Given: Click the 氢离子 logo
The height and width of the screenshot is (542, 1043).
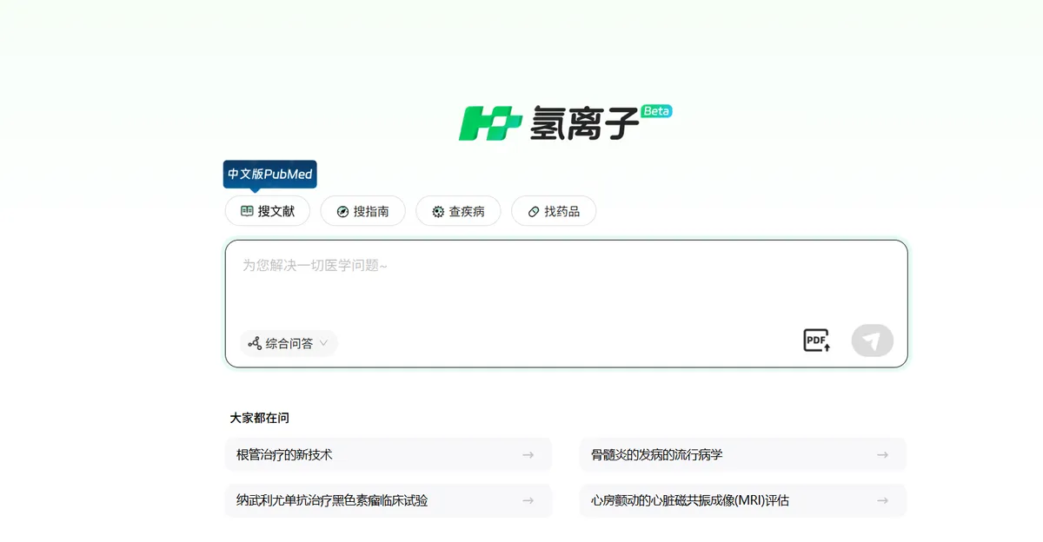Looking at the screenshot, I should (549, 124).
